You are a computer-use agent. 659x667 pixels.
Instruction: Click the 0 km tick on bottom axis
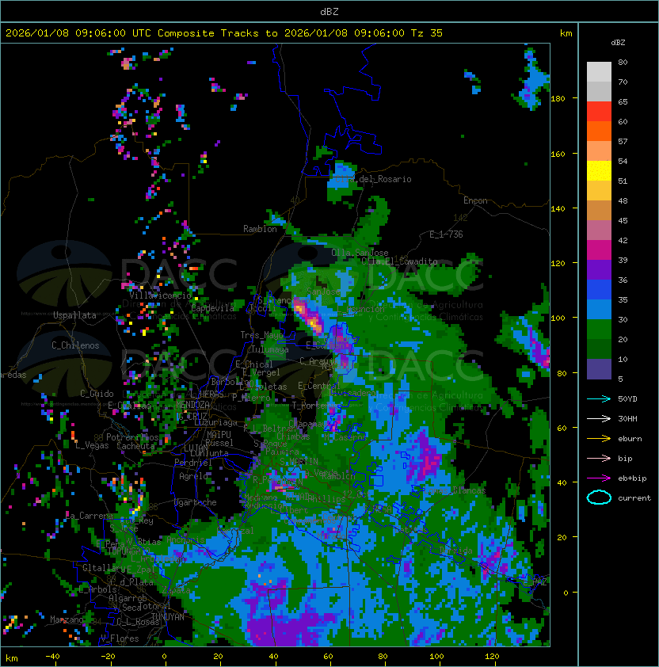[x=165, y=657]
